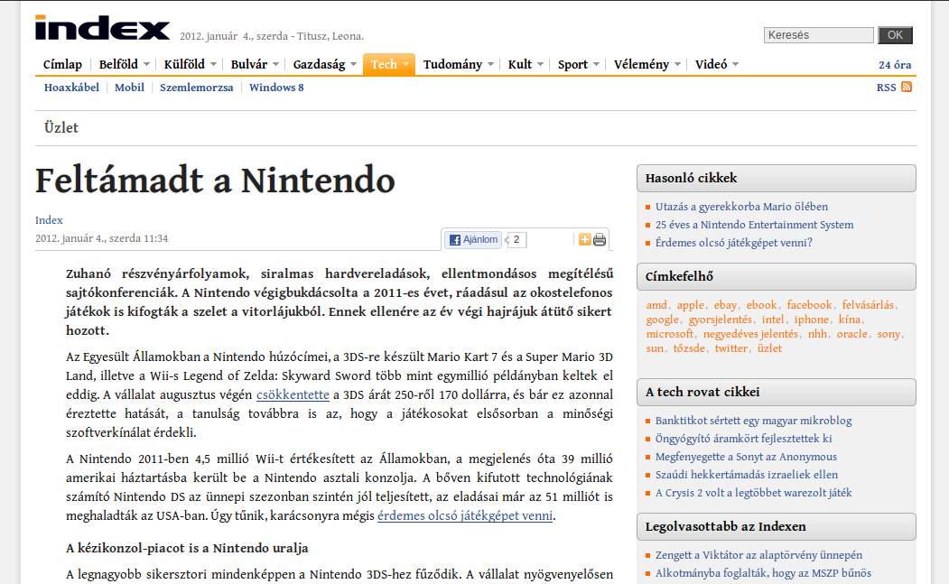Expand the Kult menu arrow

tap(541, 64)
